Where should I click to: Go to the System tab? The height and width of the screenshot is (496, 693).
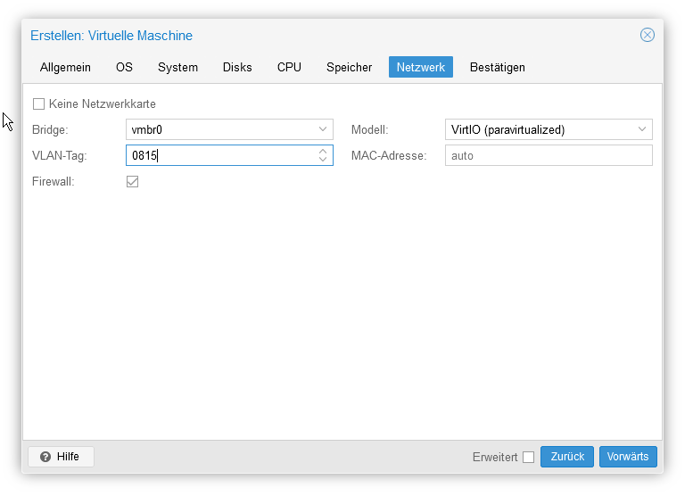177,67
